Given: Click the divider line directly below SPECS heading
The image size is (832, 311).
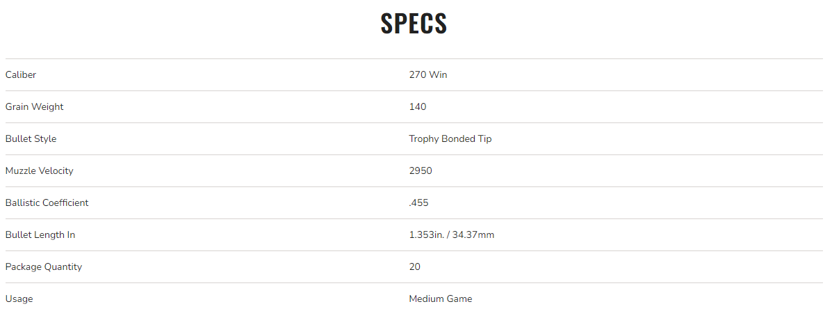Looking at the screenshot, I should (x=414, y=58).
